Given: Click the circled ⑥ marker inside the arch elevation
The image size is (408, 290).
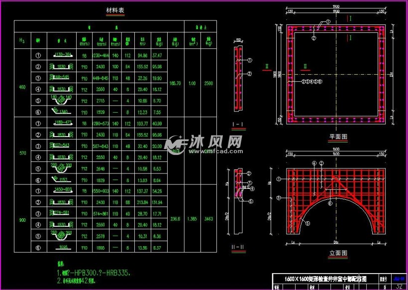Looking at the screenshot, I should (x=330, y=203).
